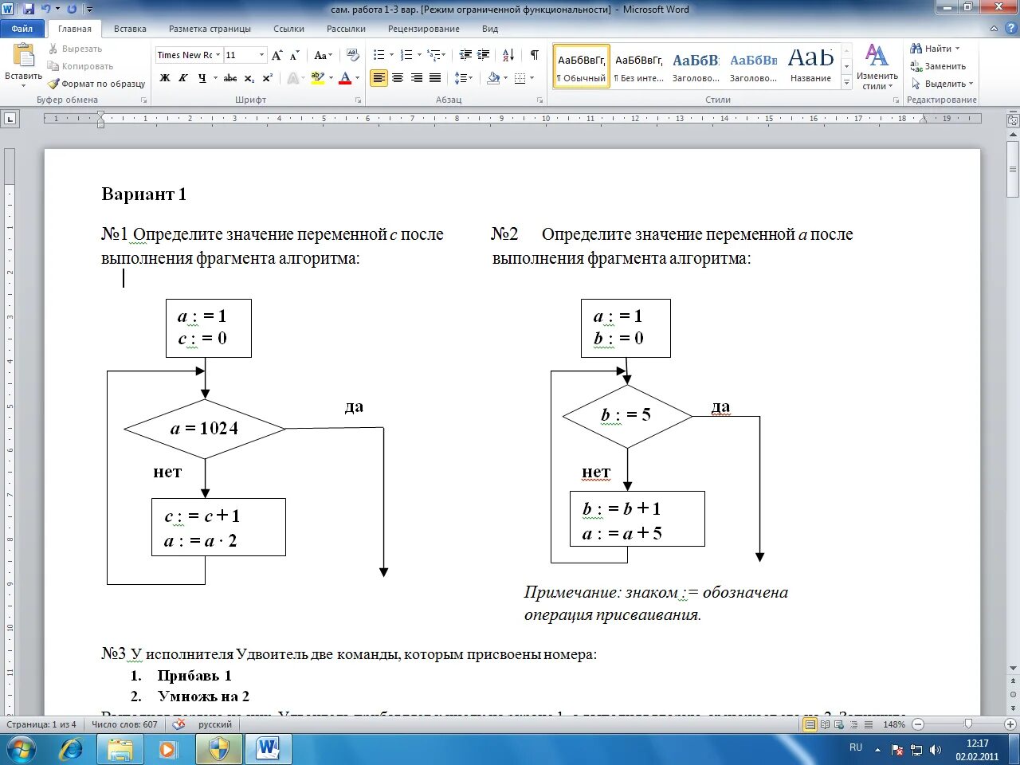Click the Формат по образцу button

pyautogui.click(x=96, y=84)
